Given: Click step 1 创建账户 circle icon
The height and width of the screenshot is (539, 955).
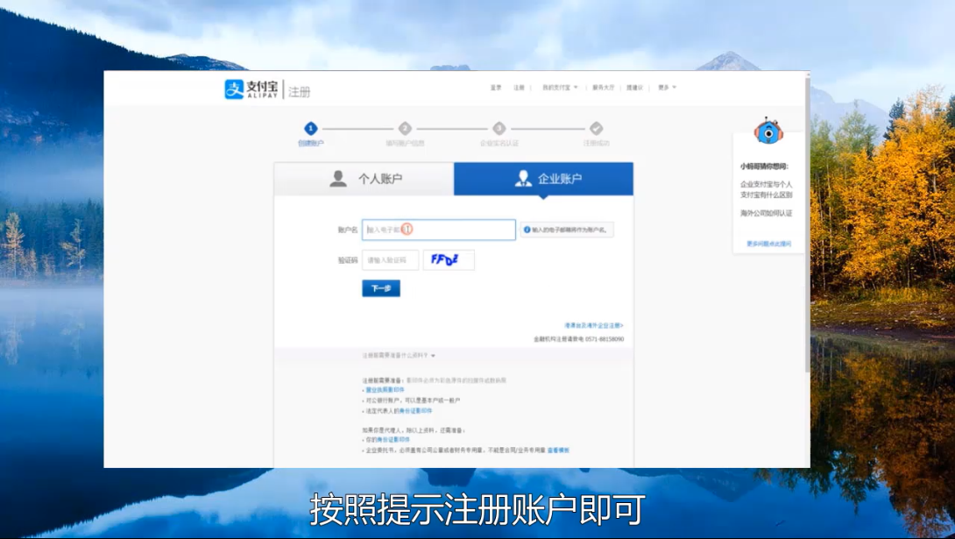Looking at the screenshot, I should [x=310, y=128].
